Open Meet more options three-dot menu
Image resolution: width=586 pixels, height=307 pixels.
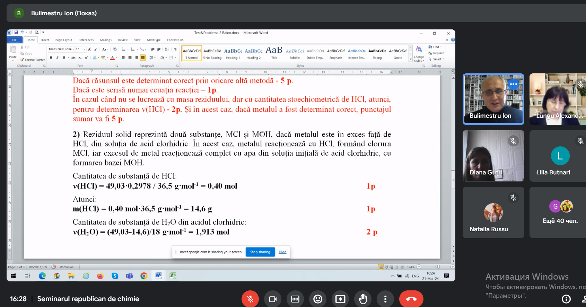pos(385,299)
